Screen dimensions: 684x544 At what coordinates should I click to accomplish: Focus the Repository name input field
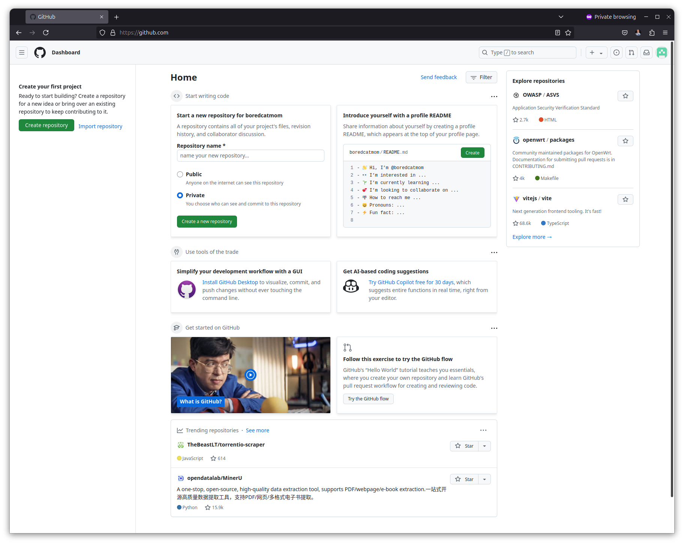coord(250,156)
